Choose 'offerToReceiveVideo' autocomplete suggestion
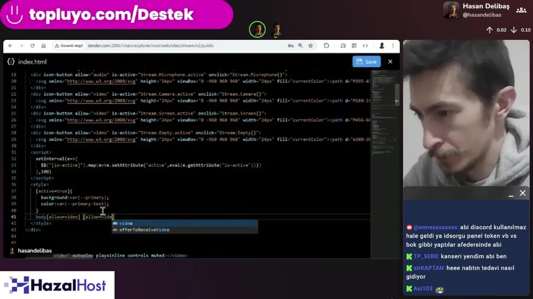The image size is (533, 299). 185,230
